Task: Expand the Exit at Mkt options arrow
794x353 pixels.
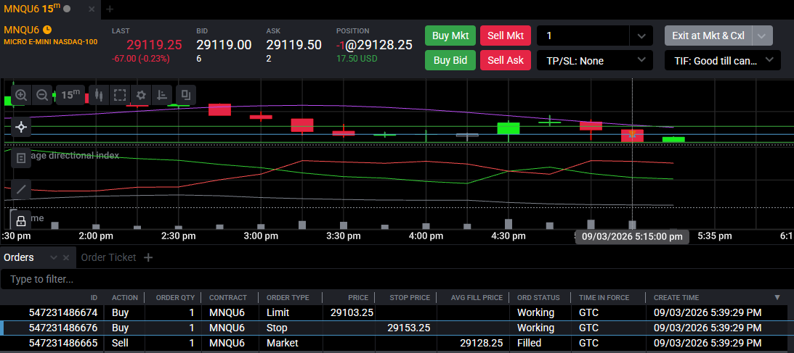Action: [763, 36]
